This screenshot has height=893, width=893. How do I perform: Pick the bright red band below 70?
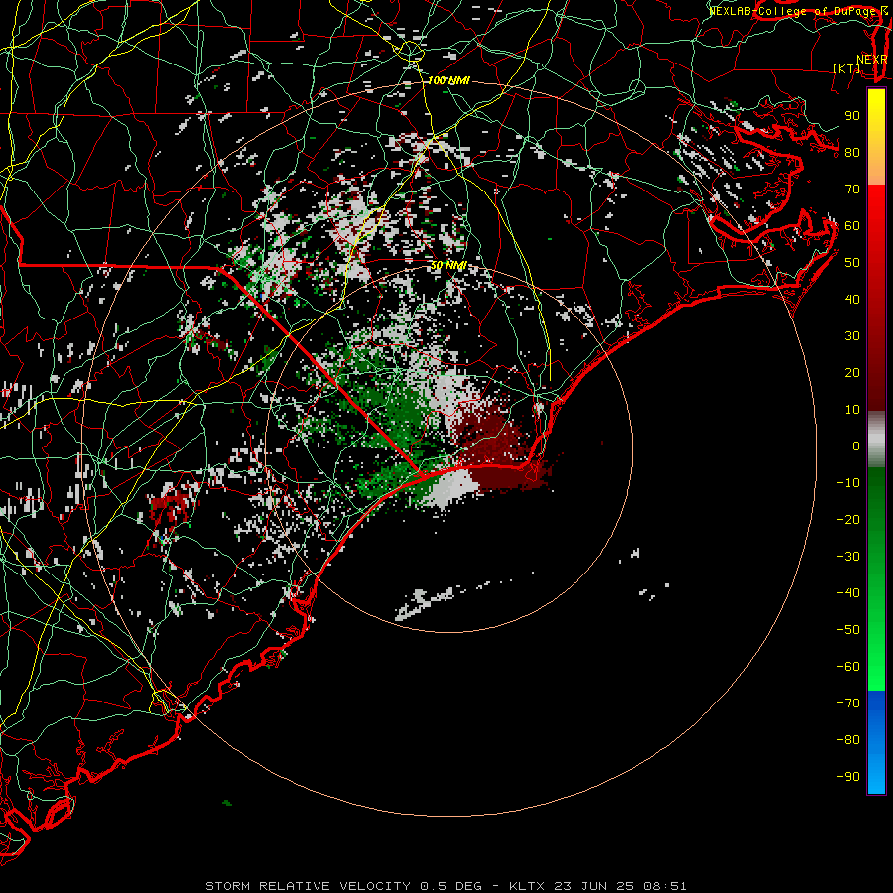click(876, 205)
